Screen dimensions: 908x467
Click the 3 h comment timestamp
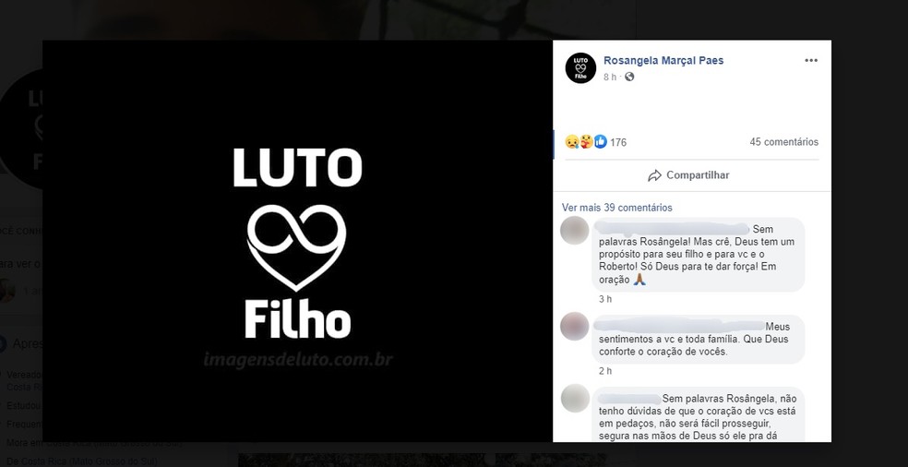(605, 299)
